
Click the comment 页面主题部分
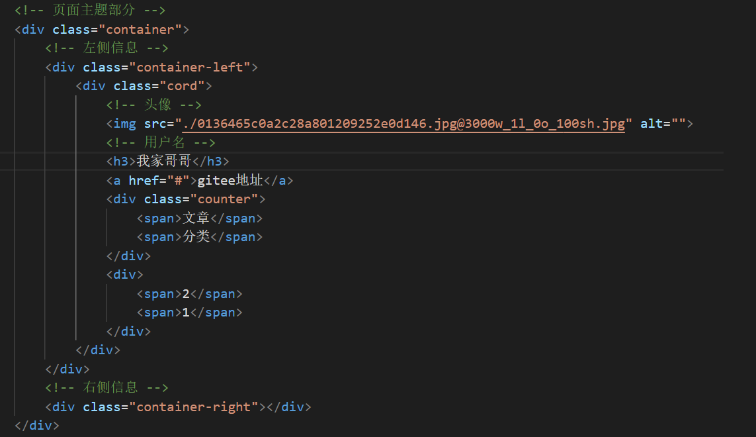[x=90, y=10]
